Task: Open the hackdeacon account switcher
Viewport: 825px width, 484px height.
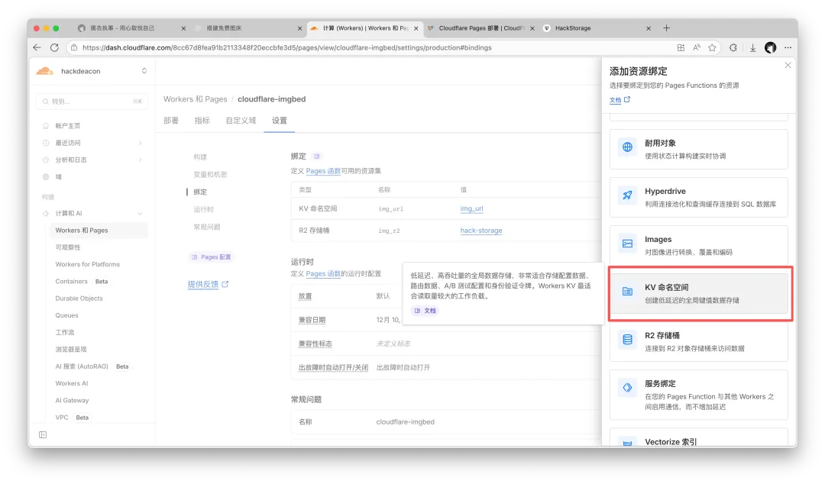Action: [x=92, y=71]
